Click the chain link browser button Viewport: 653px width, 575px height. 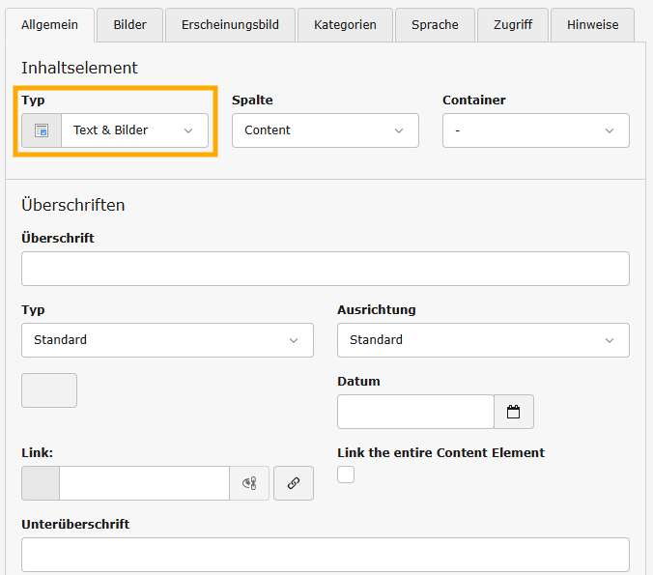[294, 483]
